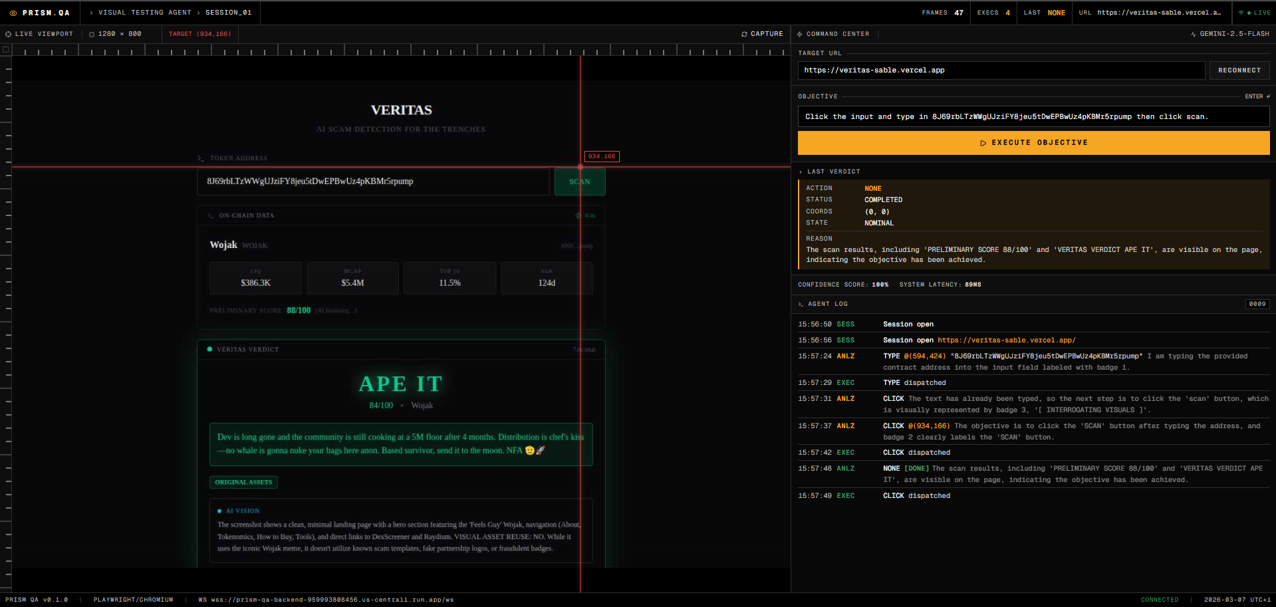Image resolution: width=1276 pixels, height=607 pixels.
Task: Click the 15:57:29 TYPE dispatched log entry
Action: click(1034, 383)
